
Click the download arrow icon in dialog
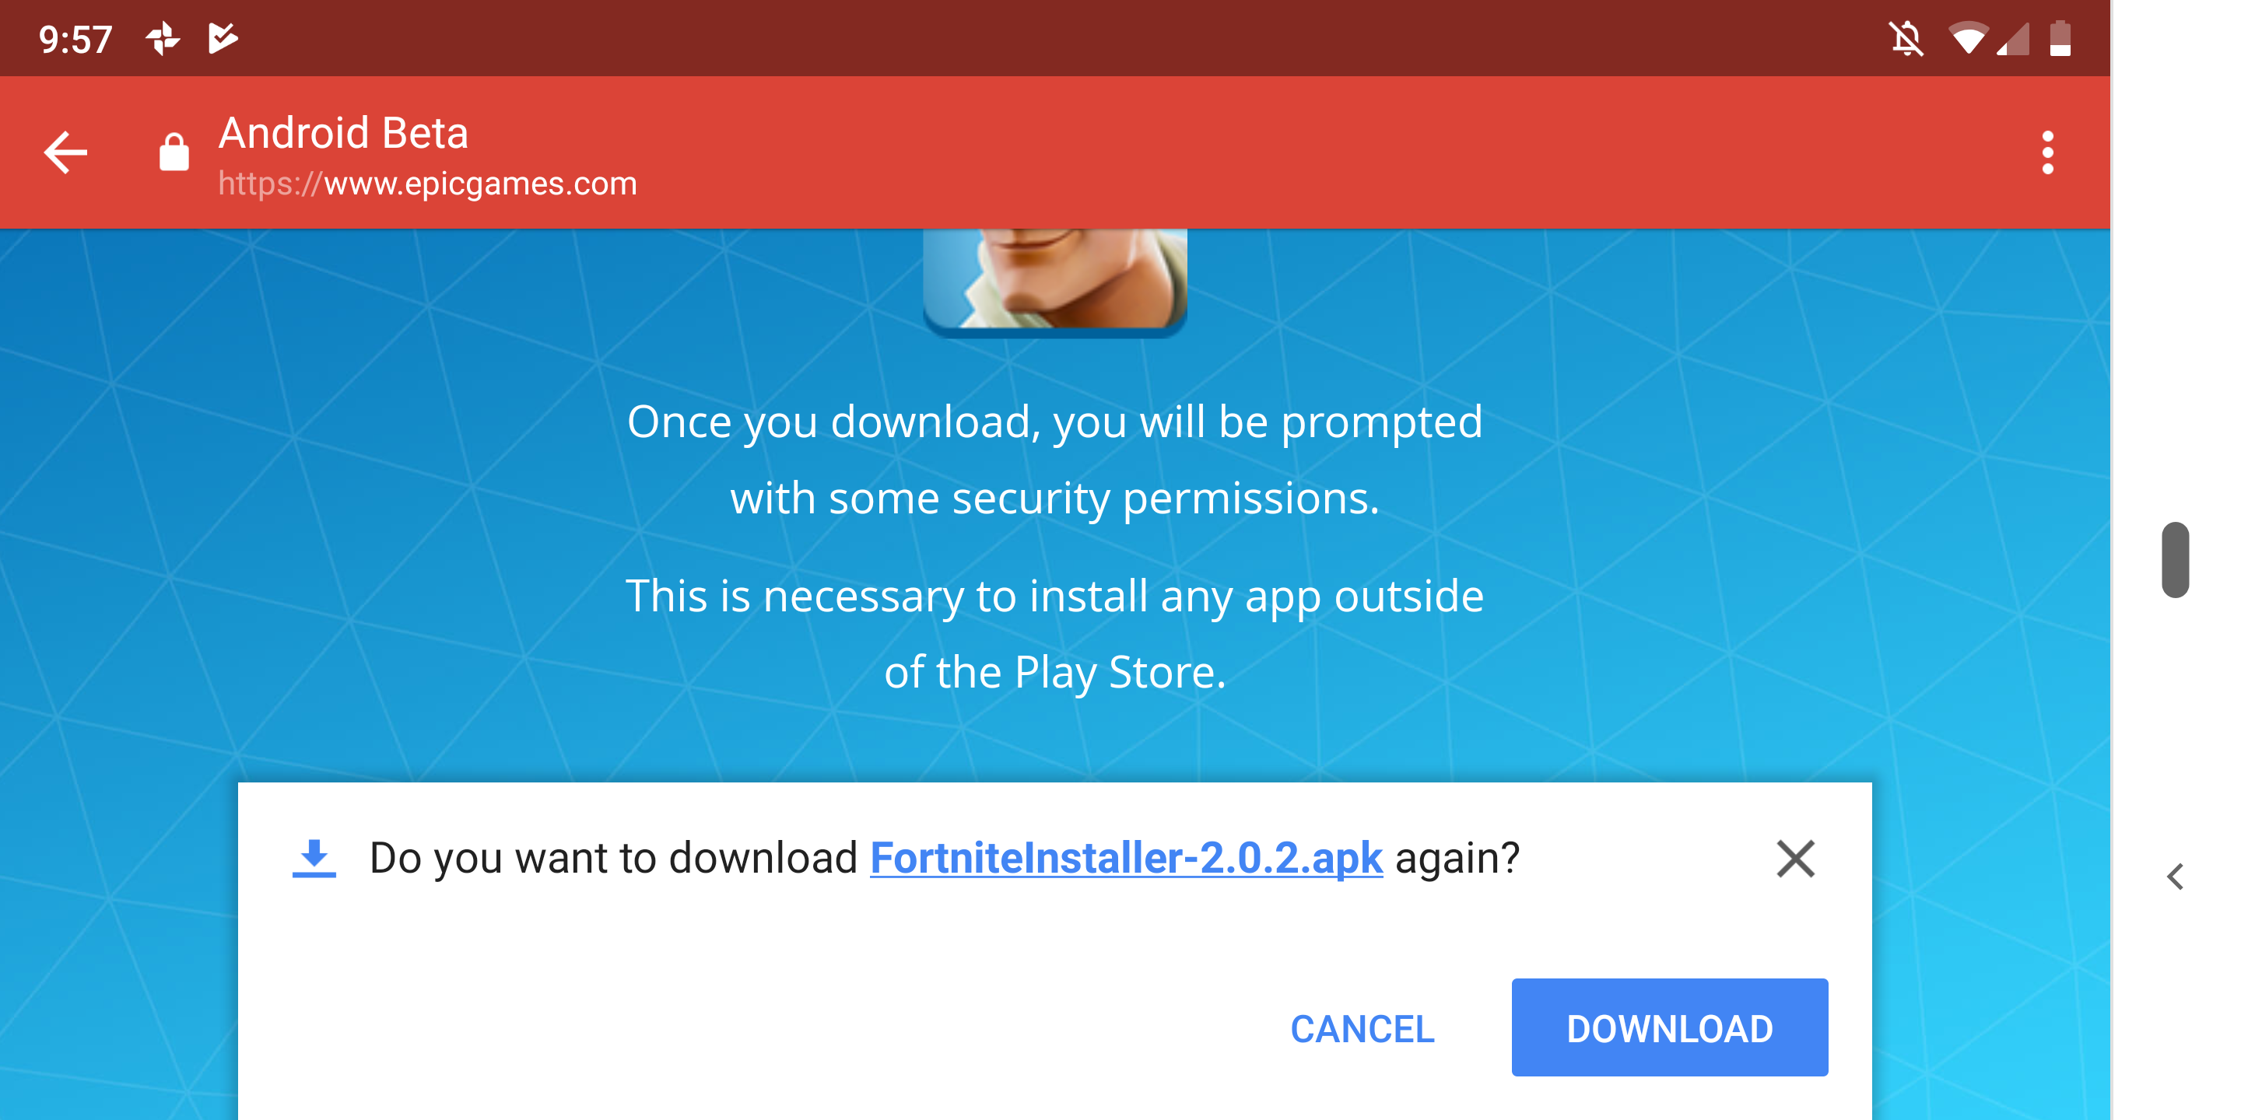[316, 857]
